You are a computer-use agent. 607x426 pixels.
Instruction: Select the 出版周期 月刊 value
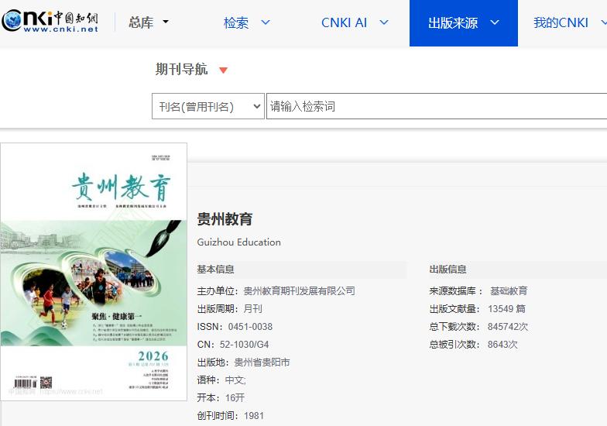point(252,308)
